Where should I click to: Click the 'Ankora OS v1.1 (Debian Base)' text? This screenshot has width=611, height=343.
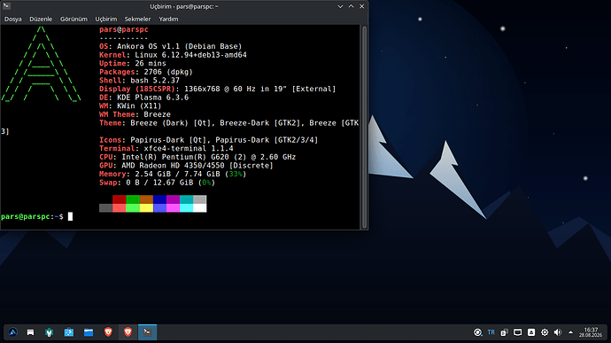click(x=179, y=46)
